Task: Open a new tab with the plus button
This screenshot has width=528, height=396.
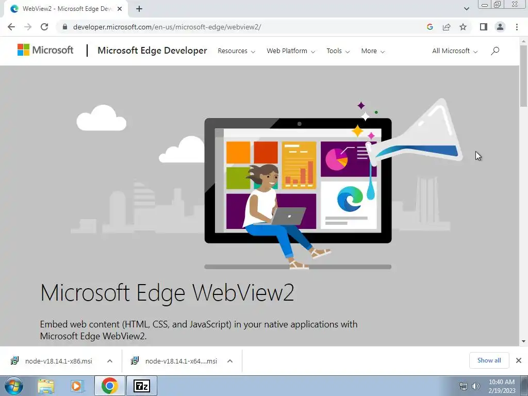Action: [x=139, y=9]
